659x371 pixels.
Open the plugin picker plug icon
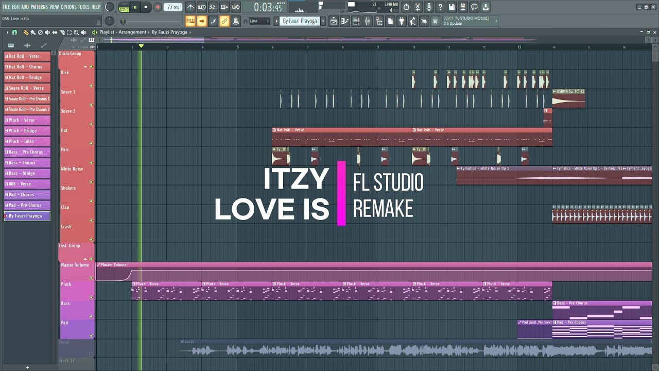pyautogui.click(x=402, y=21)
